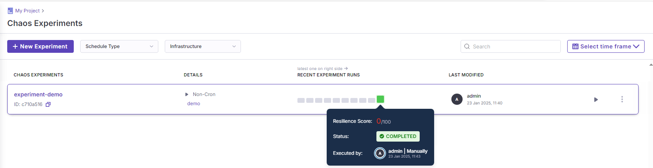Copy the experiment ID c710a516
The image size is (653, 168).
coord(48,104)
